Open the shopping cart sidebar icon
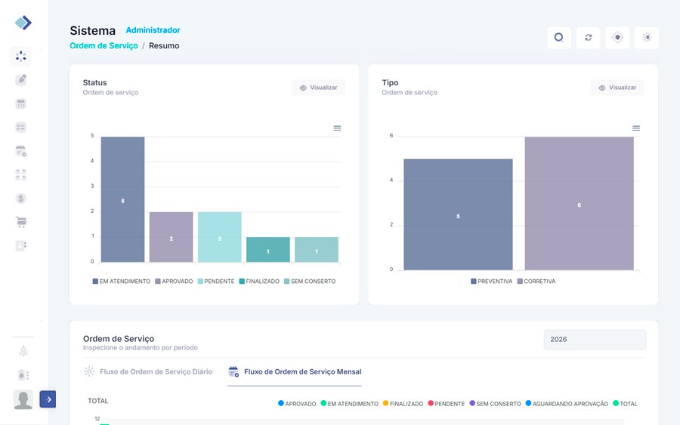 coord(21,222)
